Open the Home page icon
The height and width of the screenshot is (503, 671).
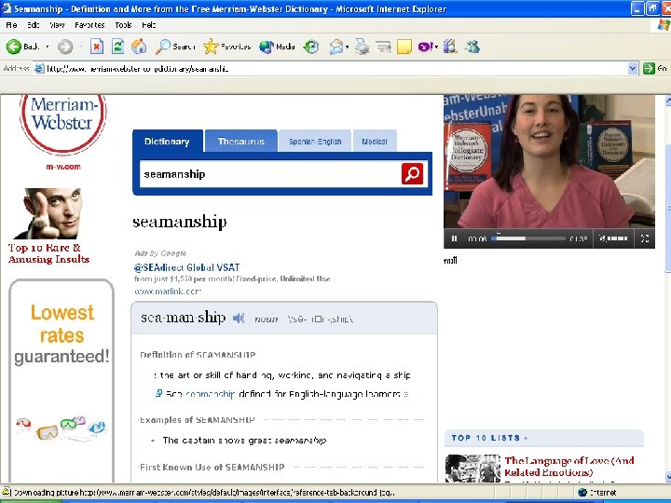139,47
